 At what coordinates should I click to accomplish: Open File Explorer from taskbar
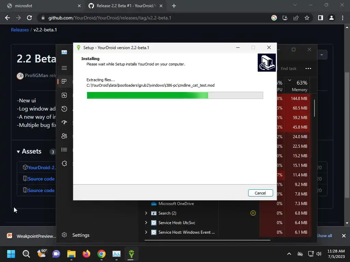click(x=71, y=254)
